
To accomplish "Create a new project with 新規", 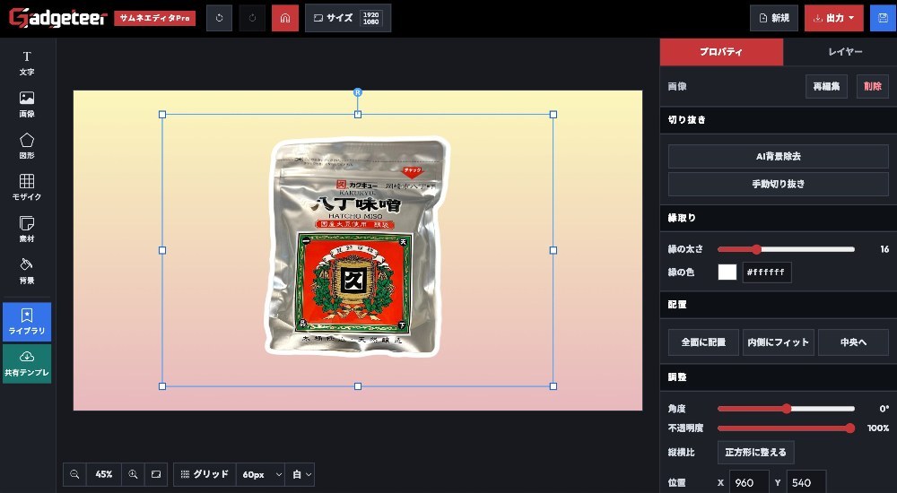I will [774, 18].
